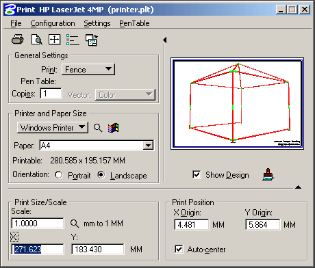The height and width of the screenshot is (268, 315).
Task: Open the PenTable menu
Action: (x=134, y=23)
